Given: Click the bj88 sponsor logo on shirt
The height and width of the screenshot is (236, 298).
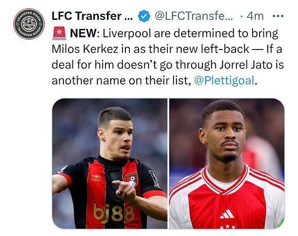Looking at the screenshot, I should (114, 212).
